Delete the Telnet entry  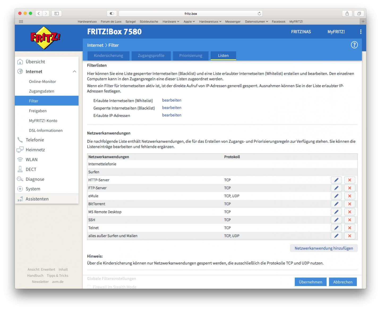point(349,228)
